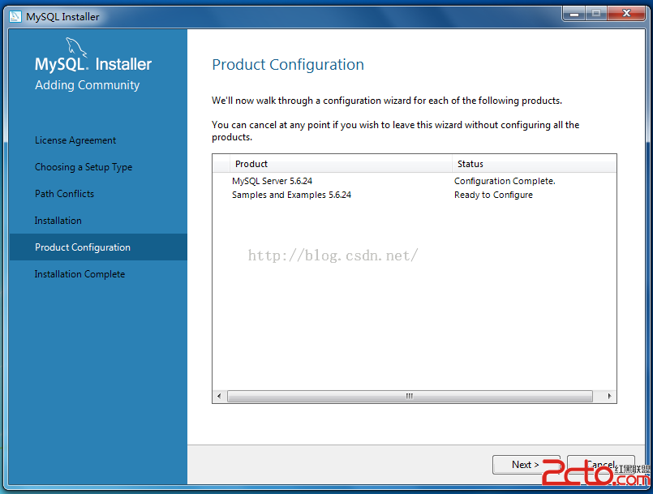Viewport: 653px width, 494px height.
Task: Click the MySQL dolphin logo
Action: click(76, 47)
